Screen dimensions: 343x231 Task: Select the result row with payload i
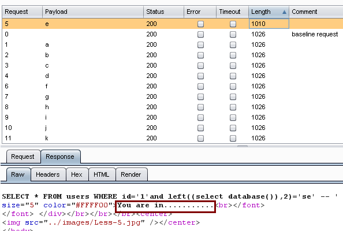(173, 117)
